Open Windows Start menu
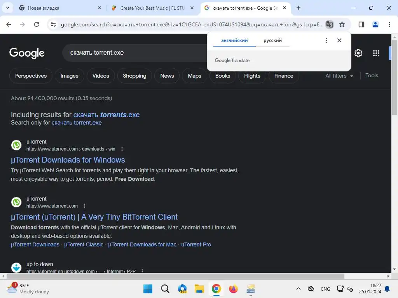This screenshot has width=398, height=298. [148, 289]
